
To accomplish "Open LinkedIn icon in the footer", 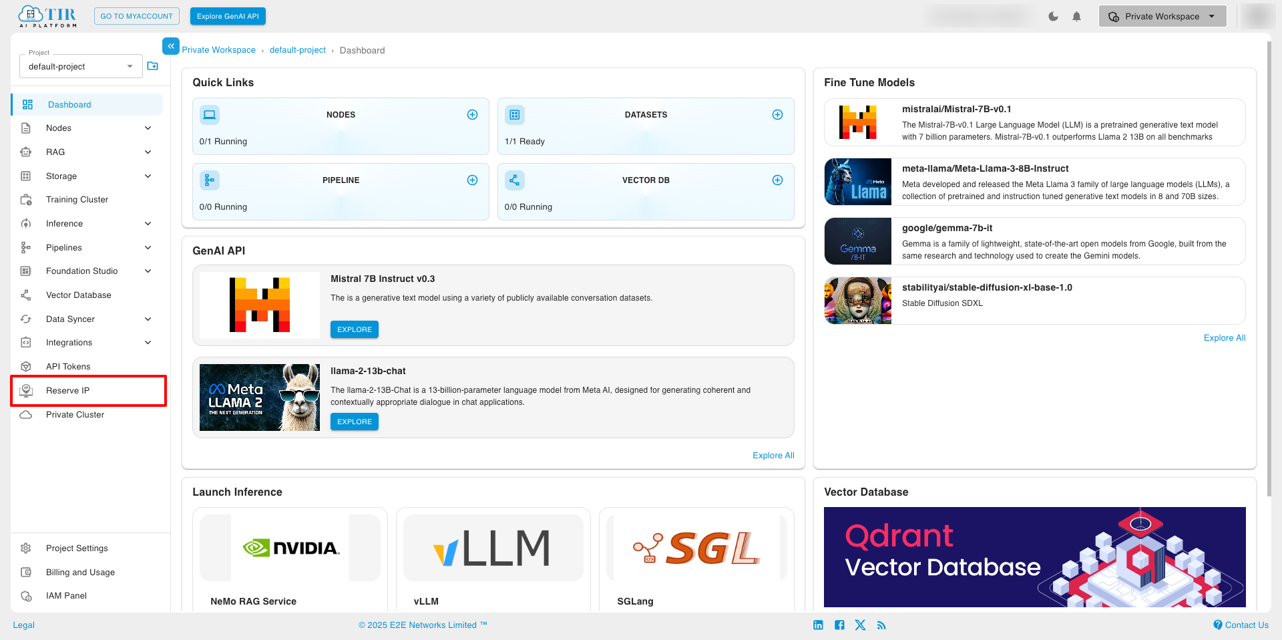I will tap(818, 625).
